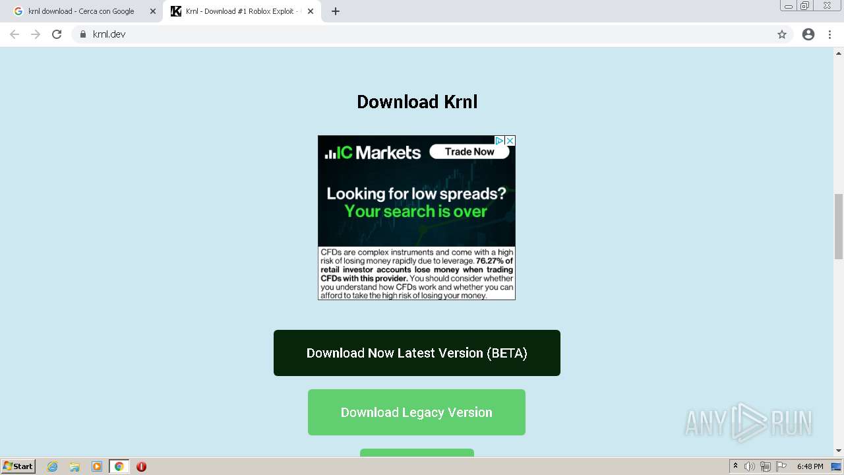
Task: Reload the krnl.dev page
Action: [x=57, y=34]
